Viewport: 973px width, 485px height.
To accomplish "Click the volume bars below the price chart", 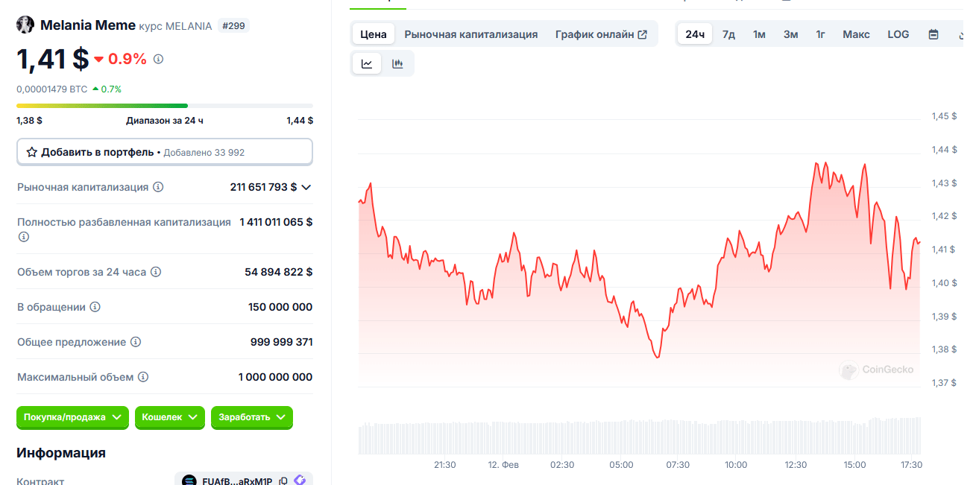I will (x=640, y=436).
